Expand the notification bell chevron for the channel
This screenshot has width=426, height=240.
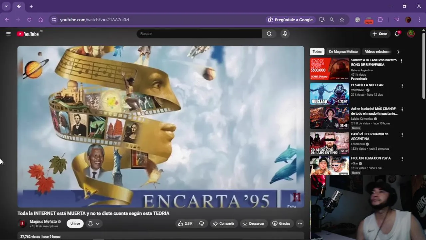coord(98,224)
